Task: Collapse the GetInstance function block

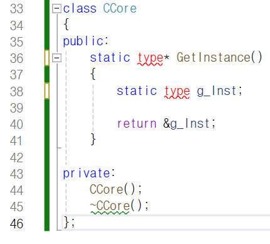Action: 57,58
